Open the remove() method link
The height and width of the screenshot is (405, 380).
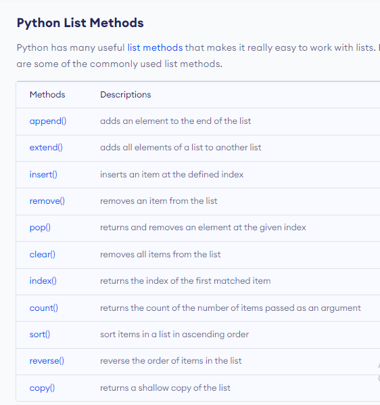click(47, 200)
